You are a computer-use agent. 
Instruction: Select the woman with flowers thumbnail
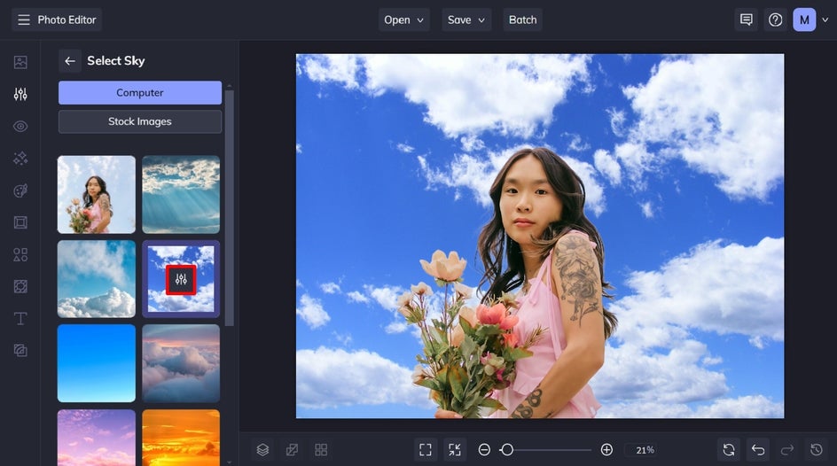coord(97,195)
